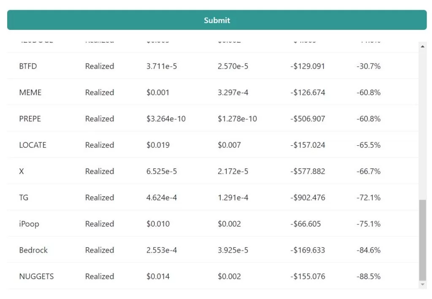This screenshot has height=299, width=432.
Task: Click the vertical scrollbar thumb
Action: pos(423,240)
